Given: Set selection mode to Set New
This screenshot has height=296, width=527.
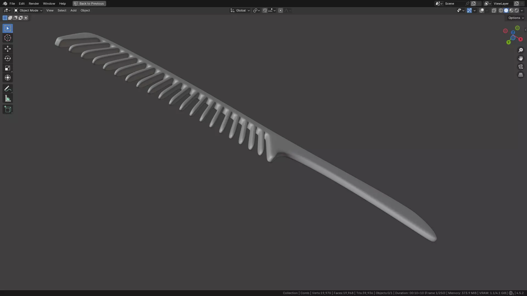Looking at the screenshot, I should pyautogui.click(x=5, y=18).
